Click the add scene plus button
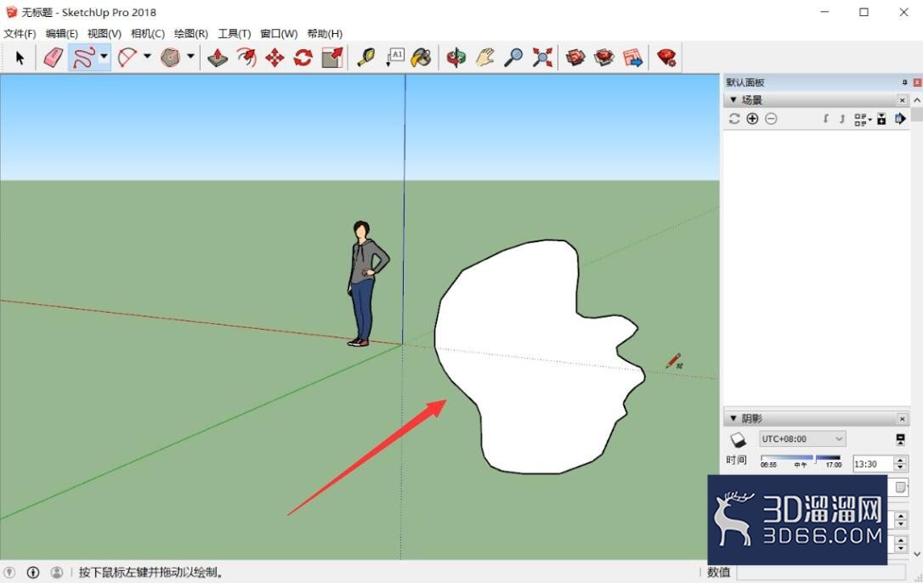923x583 pixels. tap(752, 119)
